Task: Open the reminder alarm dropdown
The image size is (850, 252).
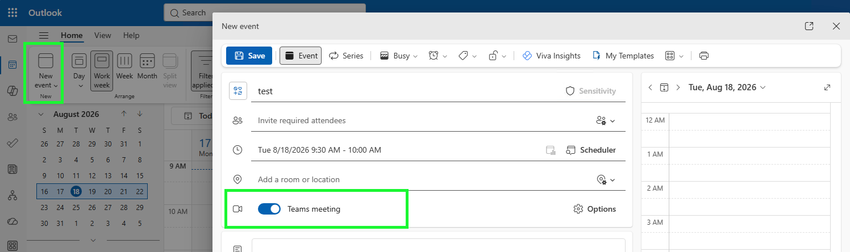Action: click(438, 56)
